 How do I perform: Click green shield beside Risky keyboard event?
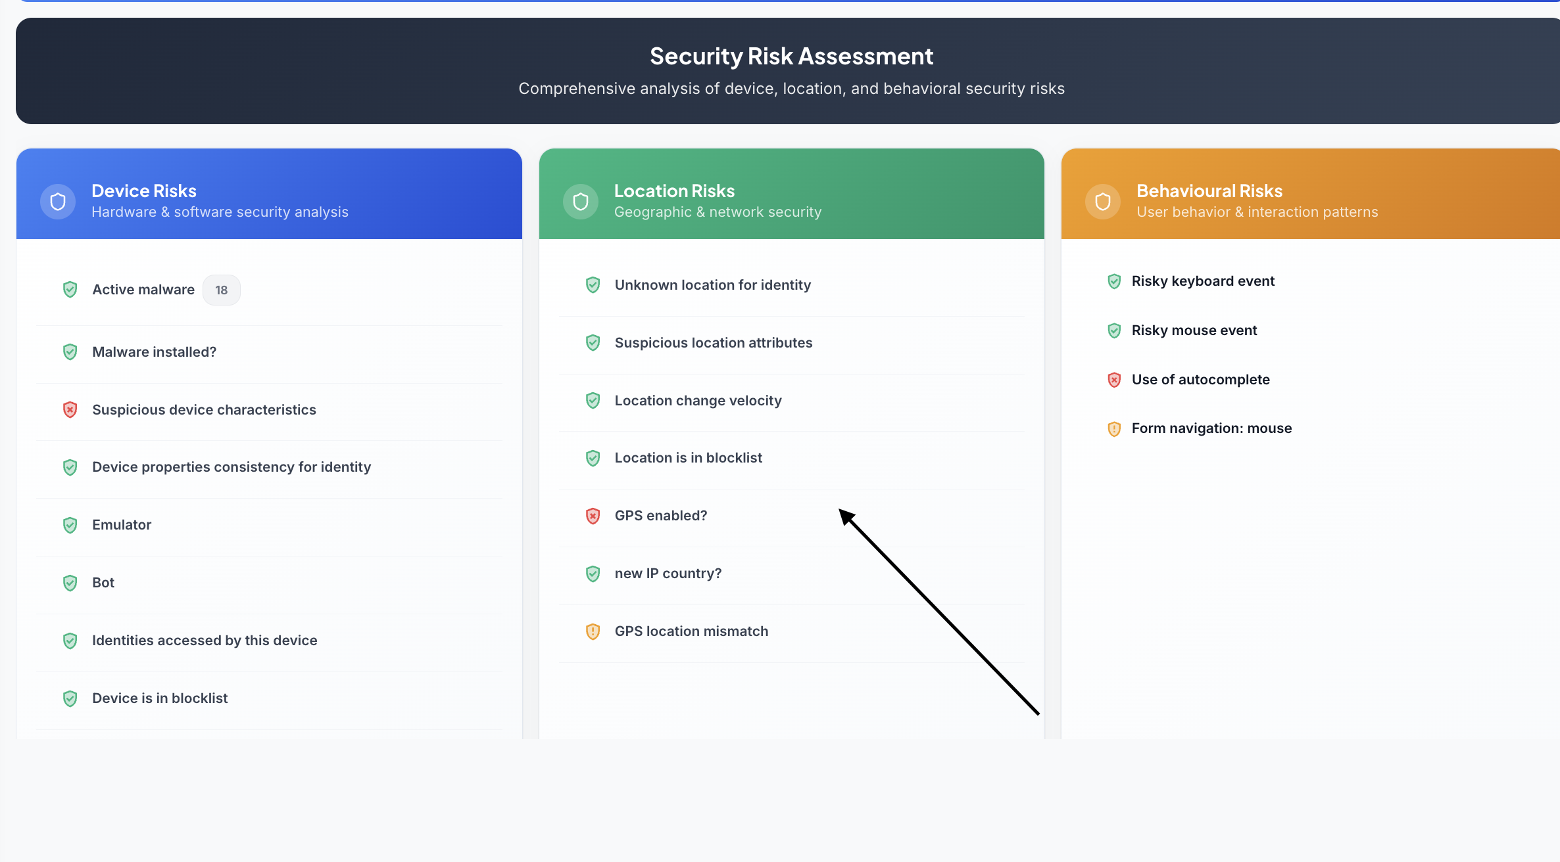pos(1114,281)
